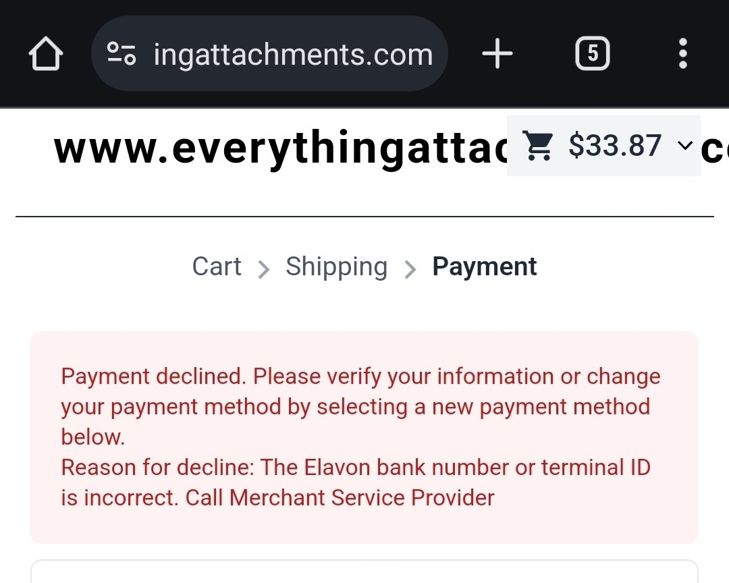
Task: Tap the browser home icon
Action: click(46, 54)
